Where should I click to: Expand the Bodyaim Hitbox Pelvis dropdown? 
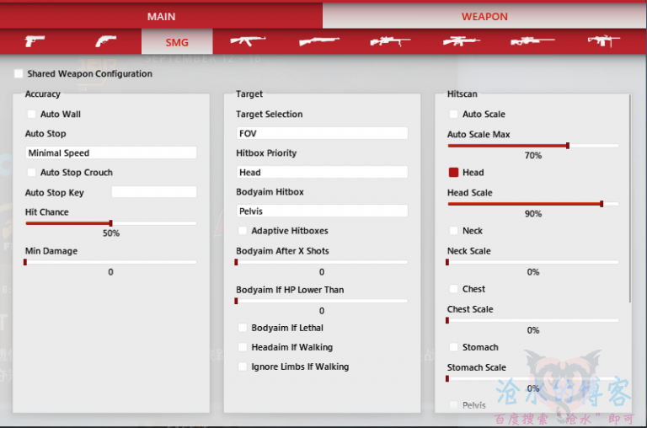pos(322,211)
